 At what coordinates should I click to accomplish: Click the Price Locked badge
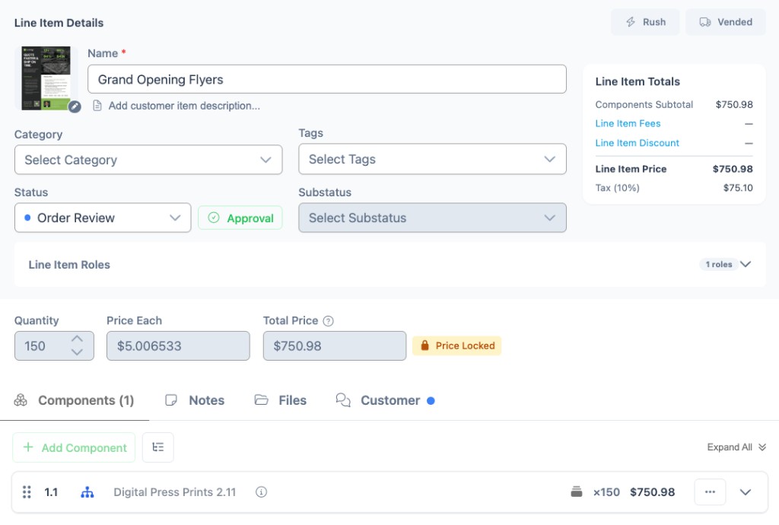456,345
